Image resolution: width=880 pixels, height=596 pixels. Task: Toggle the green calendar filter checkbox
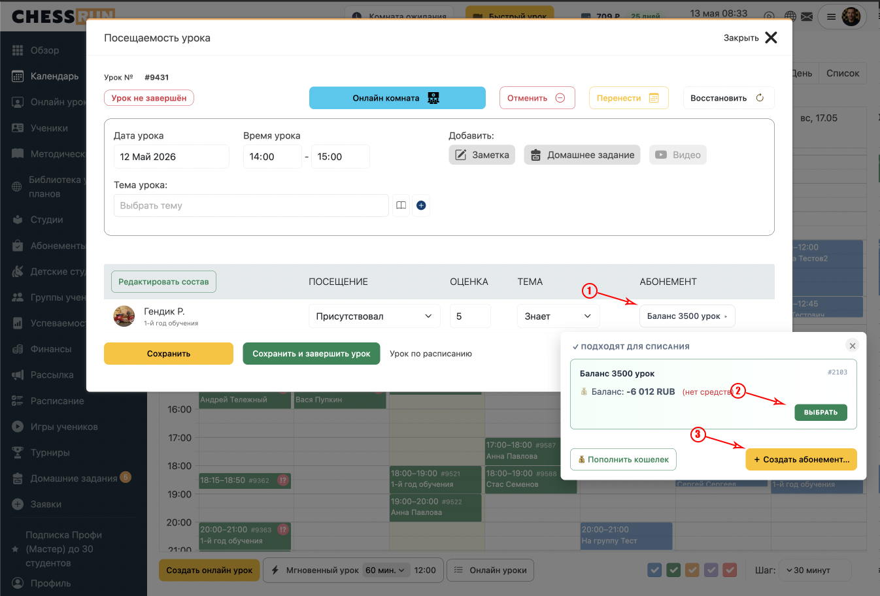(673, 570)
